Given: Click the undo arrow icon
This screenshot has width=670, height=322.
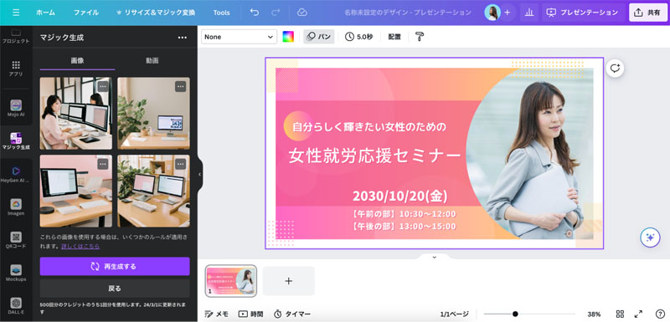Looking at the screenshot, I should 255,13.
